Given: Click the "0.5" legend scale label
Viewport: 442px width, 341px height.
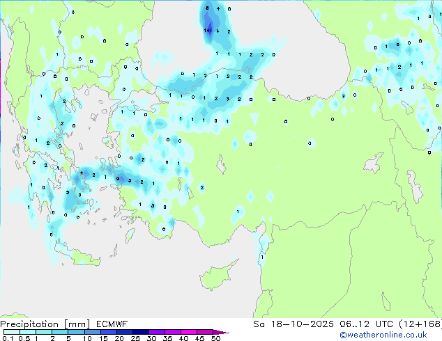Looking at the screenshot, I should tap(24, 338).
